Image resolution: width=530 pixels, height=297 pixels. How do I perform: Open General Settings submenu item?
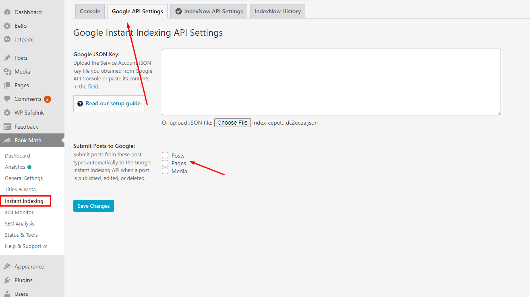(x=24, y=178)
